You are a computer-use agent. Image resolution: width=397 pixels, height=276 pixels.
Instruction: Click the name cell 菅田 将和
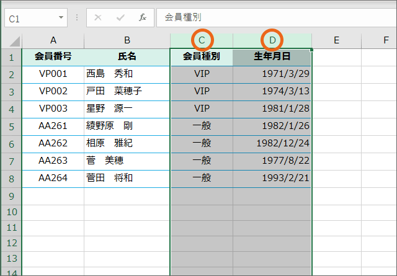pyautogui.click(x=127, y=179)
